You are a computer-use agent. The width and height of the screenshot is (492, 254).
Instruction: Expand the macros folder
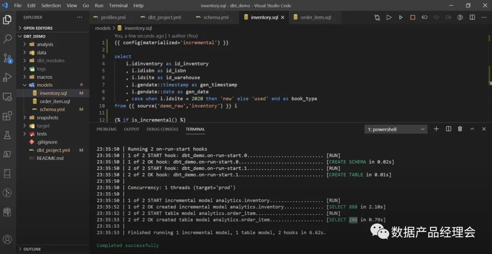point(44,77)
